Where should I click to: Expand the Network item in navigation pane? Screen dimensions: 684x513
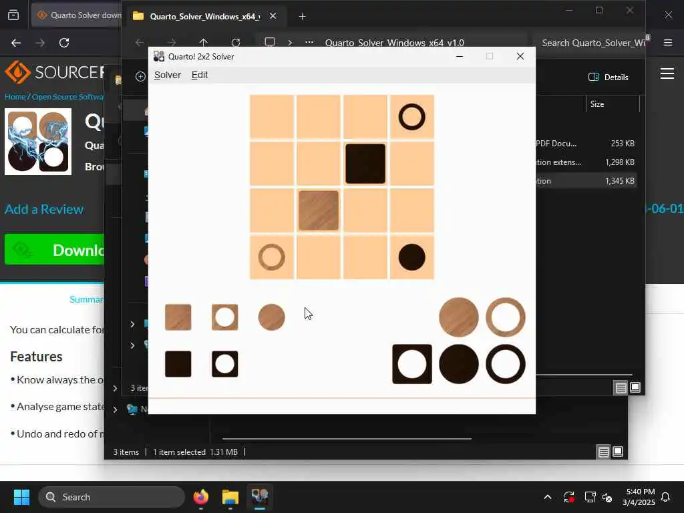[x=115, y=409]
